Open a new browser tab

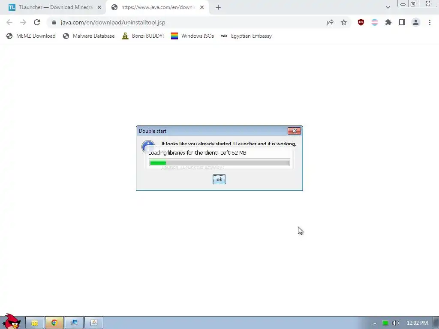coord(218,8)
